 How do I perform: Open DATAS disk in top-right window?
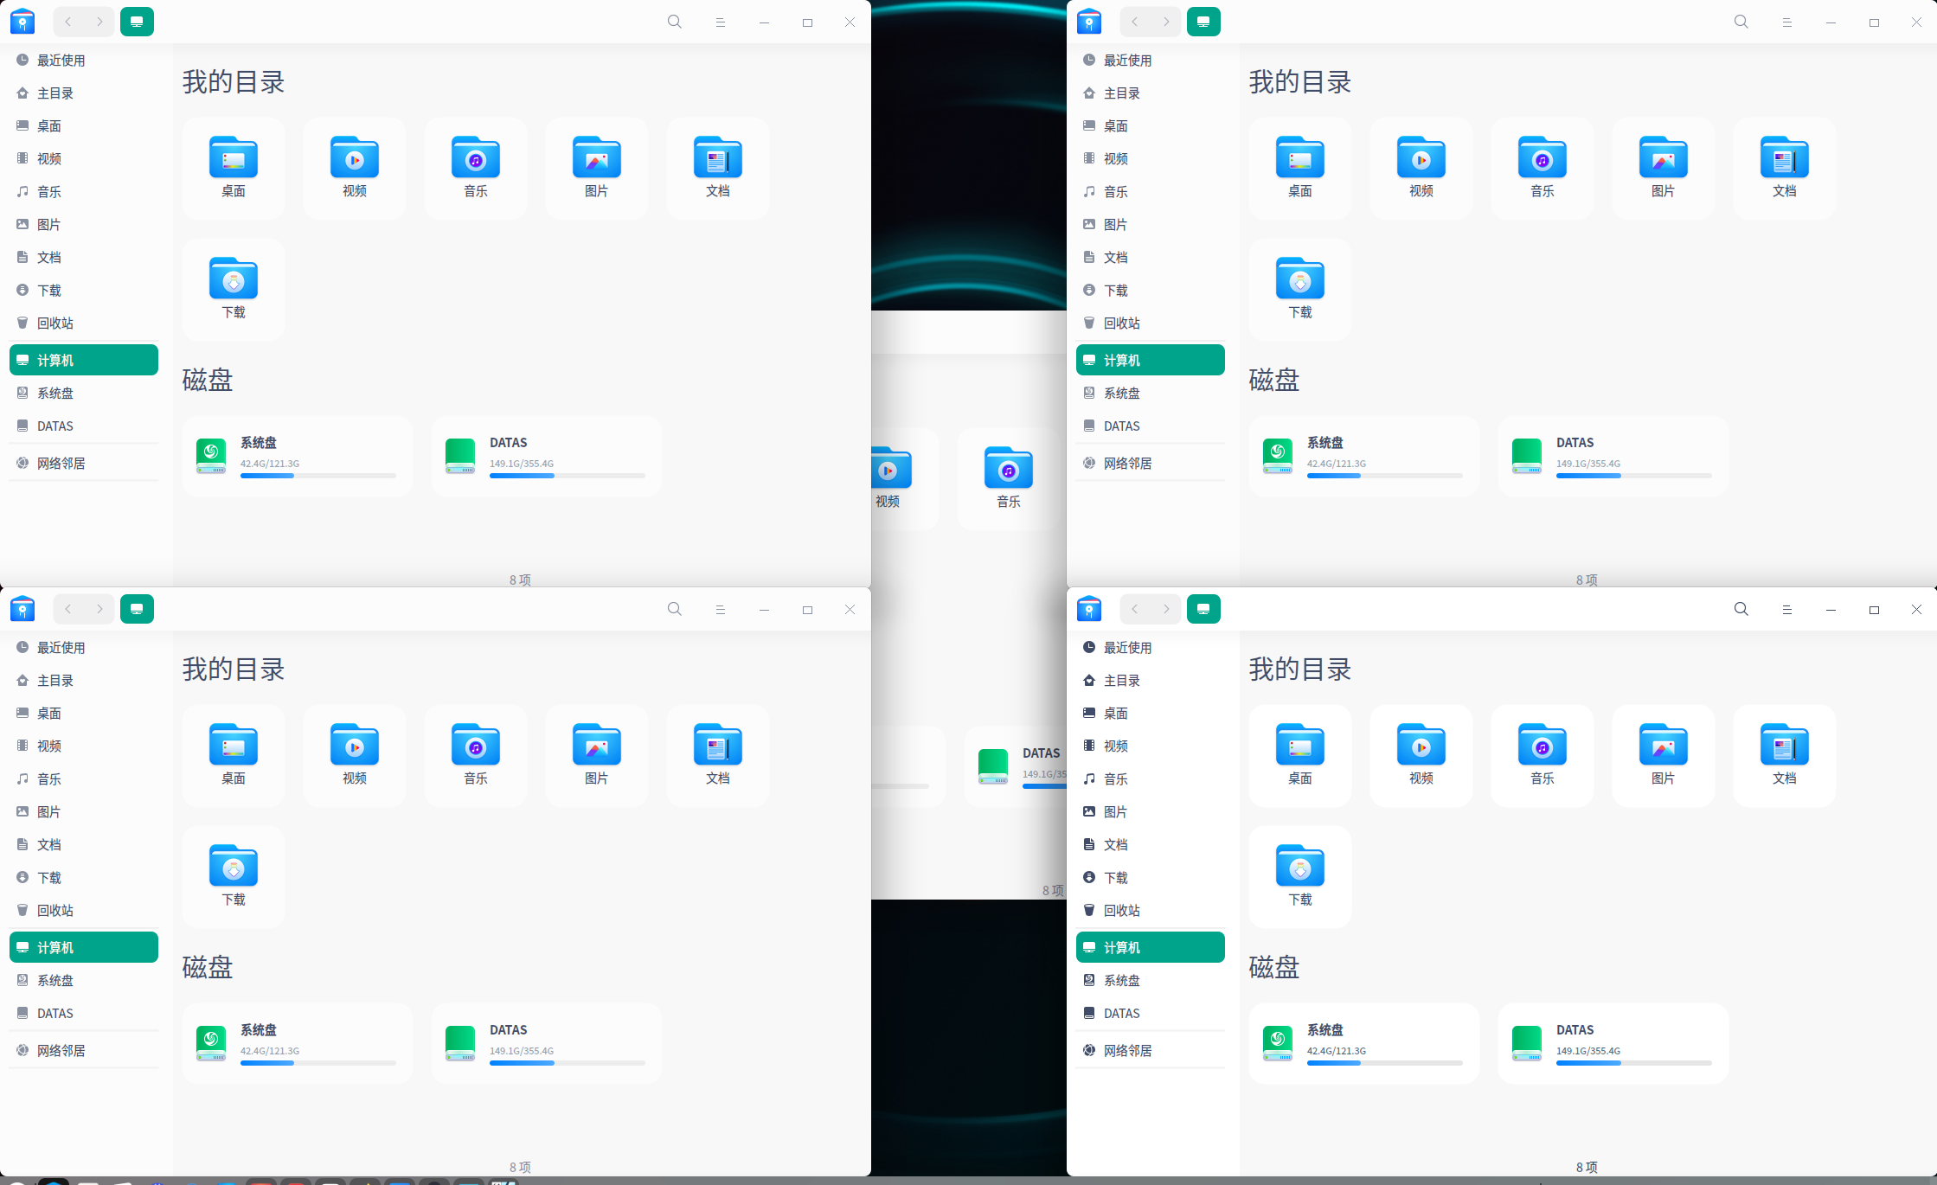(1613, 456)
